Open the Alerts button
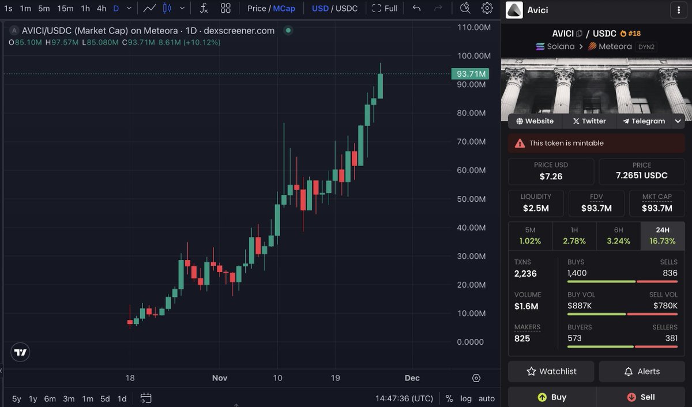 click(642, 371)
